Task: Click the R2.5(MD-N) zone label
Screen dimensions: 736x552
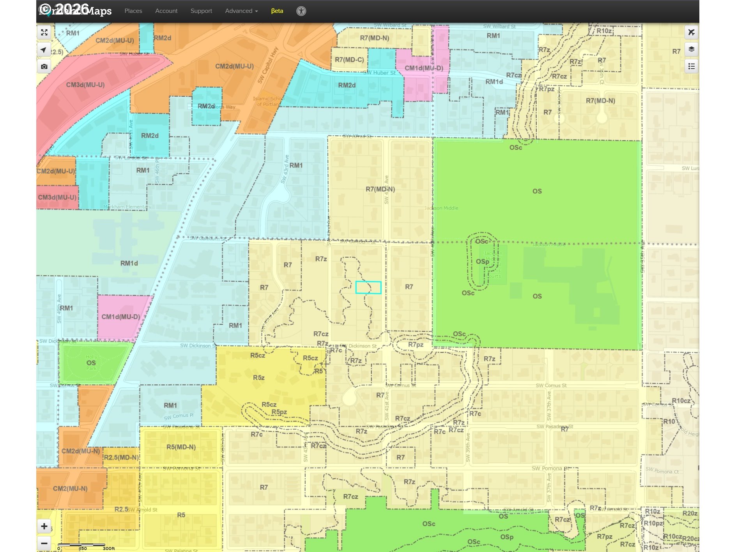Action: [x=121, y=457]
